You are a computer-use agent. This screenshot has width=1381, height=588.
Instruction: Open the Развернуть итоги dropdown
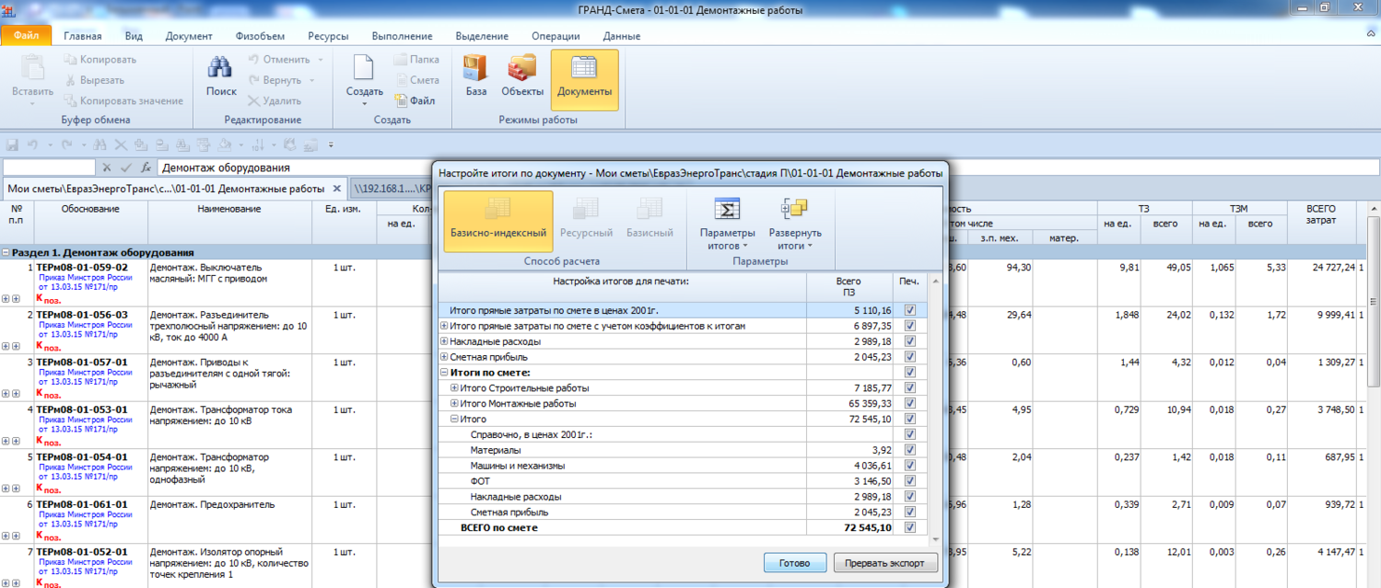pos(794,224)
